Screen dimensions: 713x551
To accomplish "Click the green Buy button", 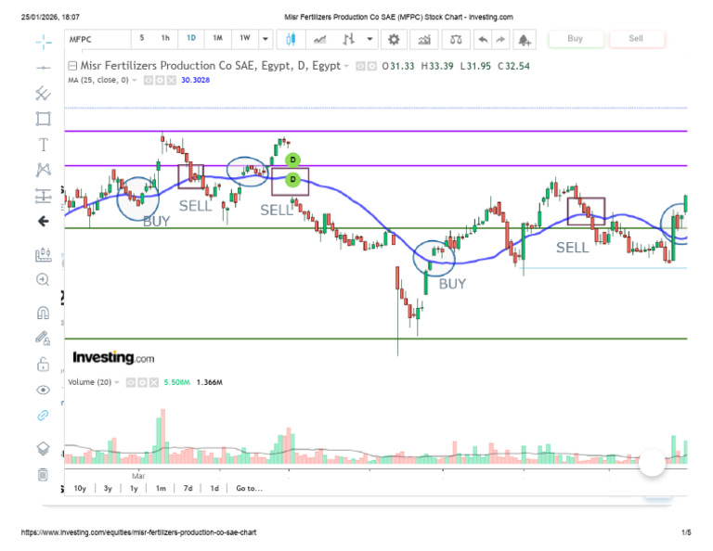I will (x=576, y=39).
